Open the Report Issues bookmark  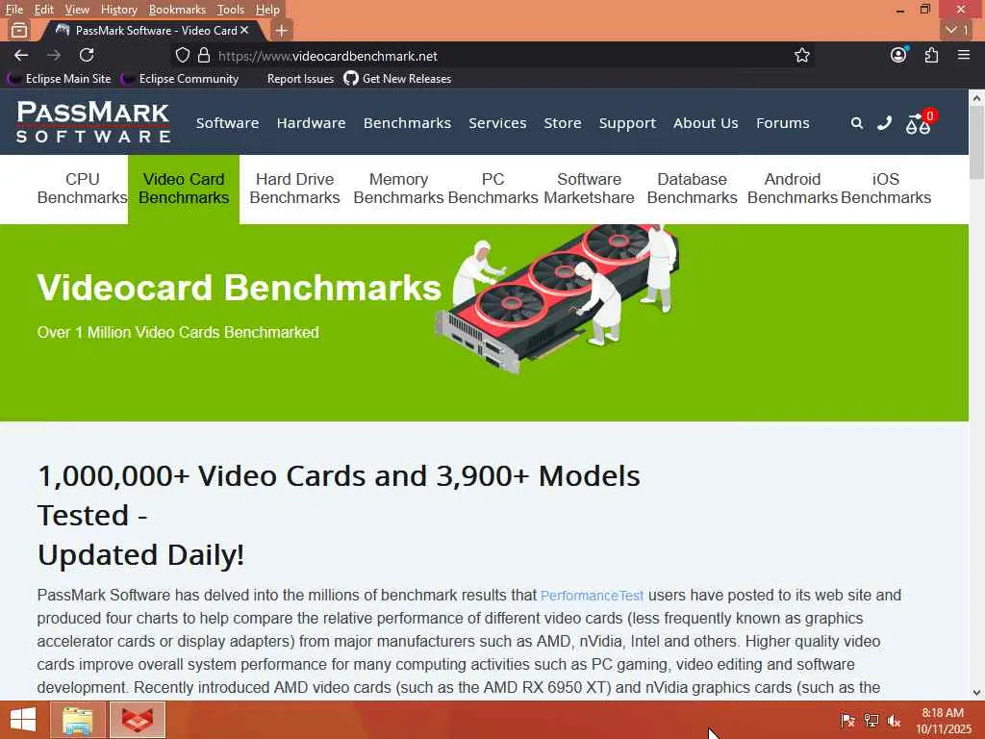pos(300,79)
